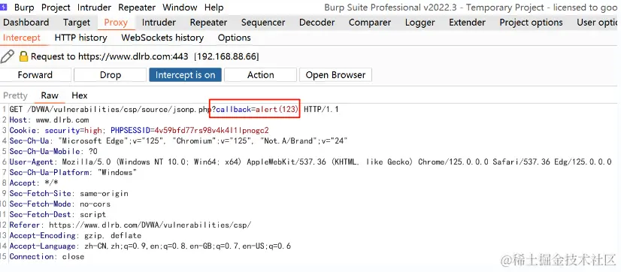This screenshot has height=272, width=621.
Task: Open the Burp menu
Action: (24, 7)
